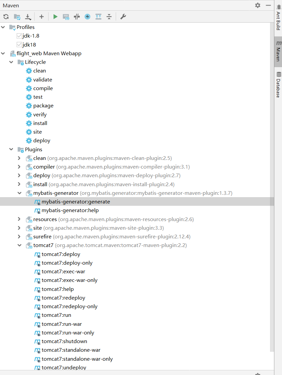
Task: Click Generate Sources and Update Folders icon
Action: (x=17, y=17)
